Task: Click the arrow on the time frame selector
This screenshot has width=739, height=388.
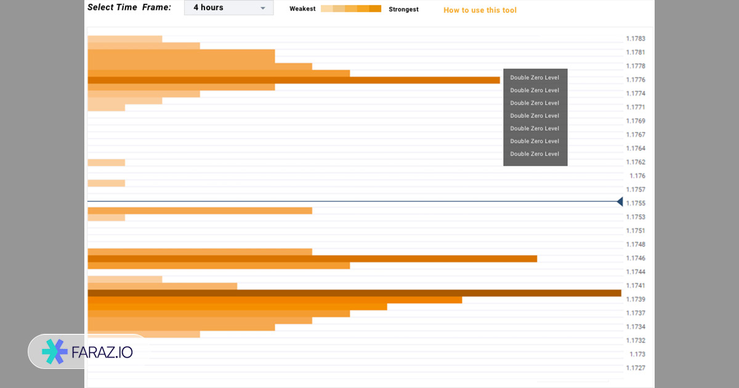Action: point(263,8)
